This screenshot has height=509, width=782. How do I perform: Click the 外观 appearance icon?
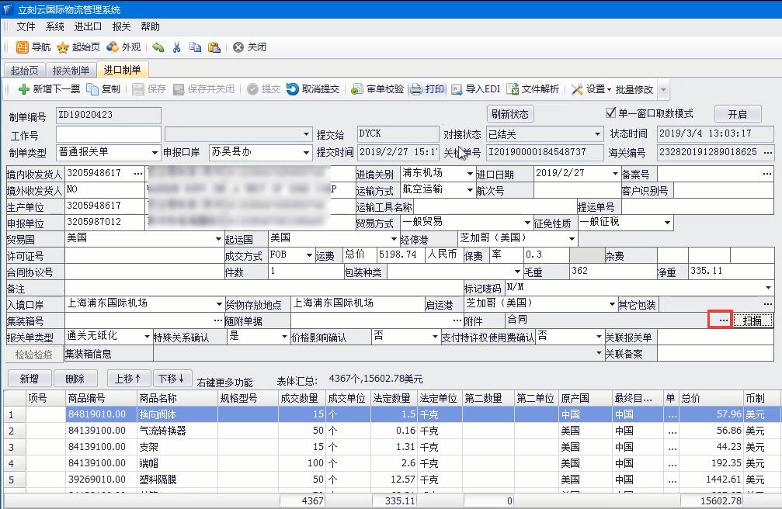click(x=113, y=47)
